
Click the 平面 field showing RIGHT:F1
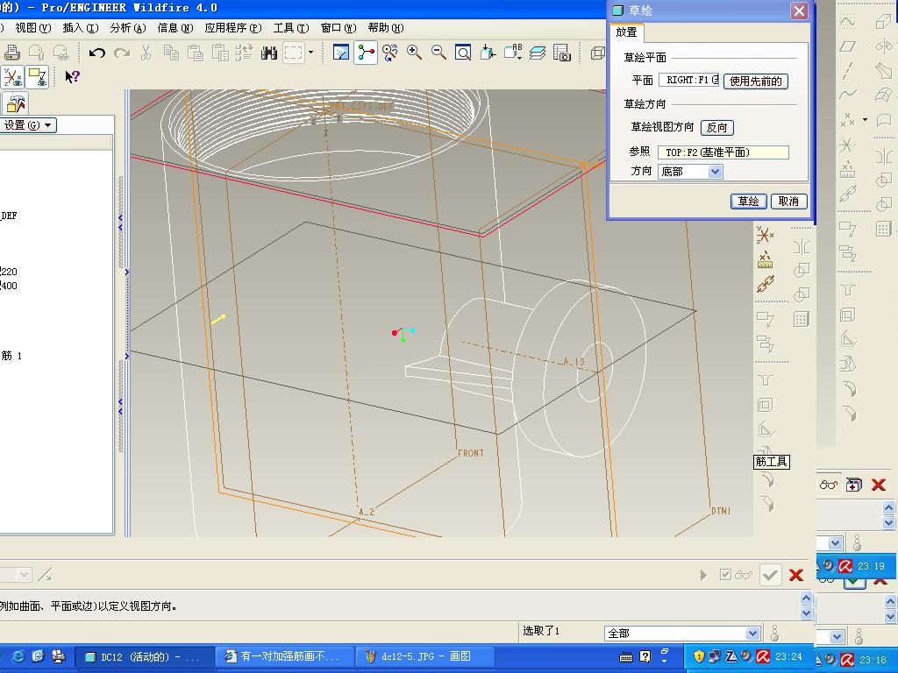[689, 80]
